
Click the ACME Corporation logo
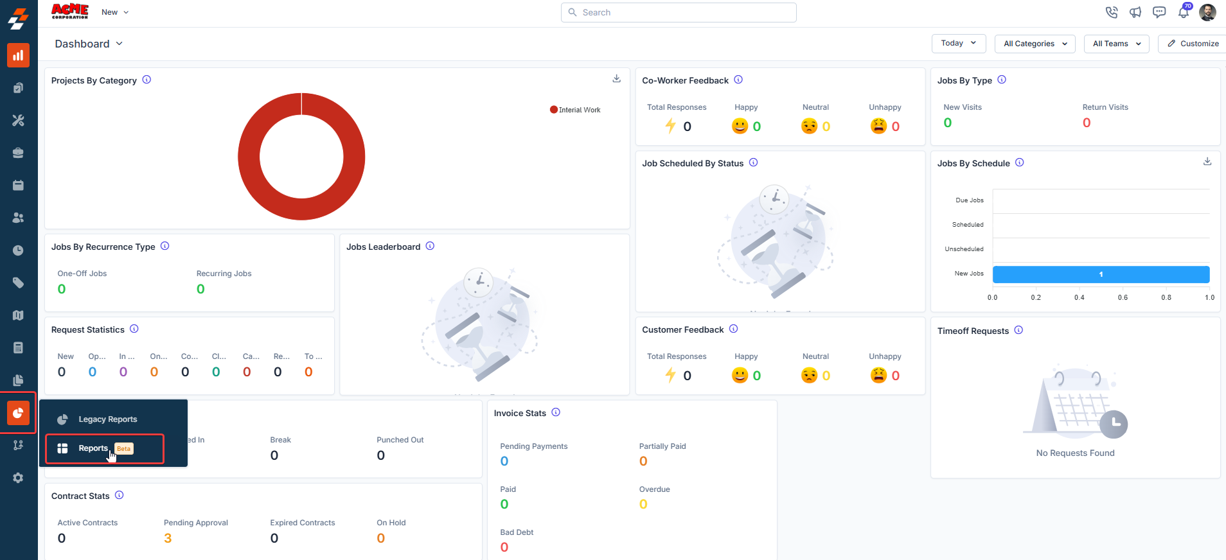coord(70,11)
